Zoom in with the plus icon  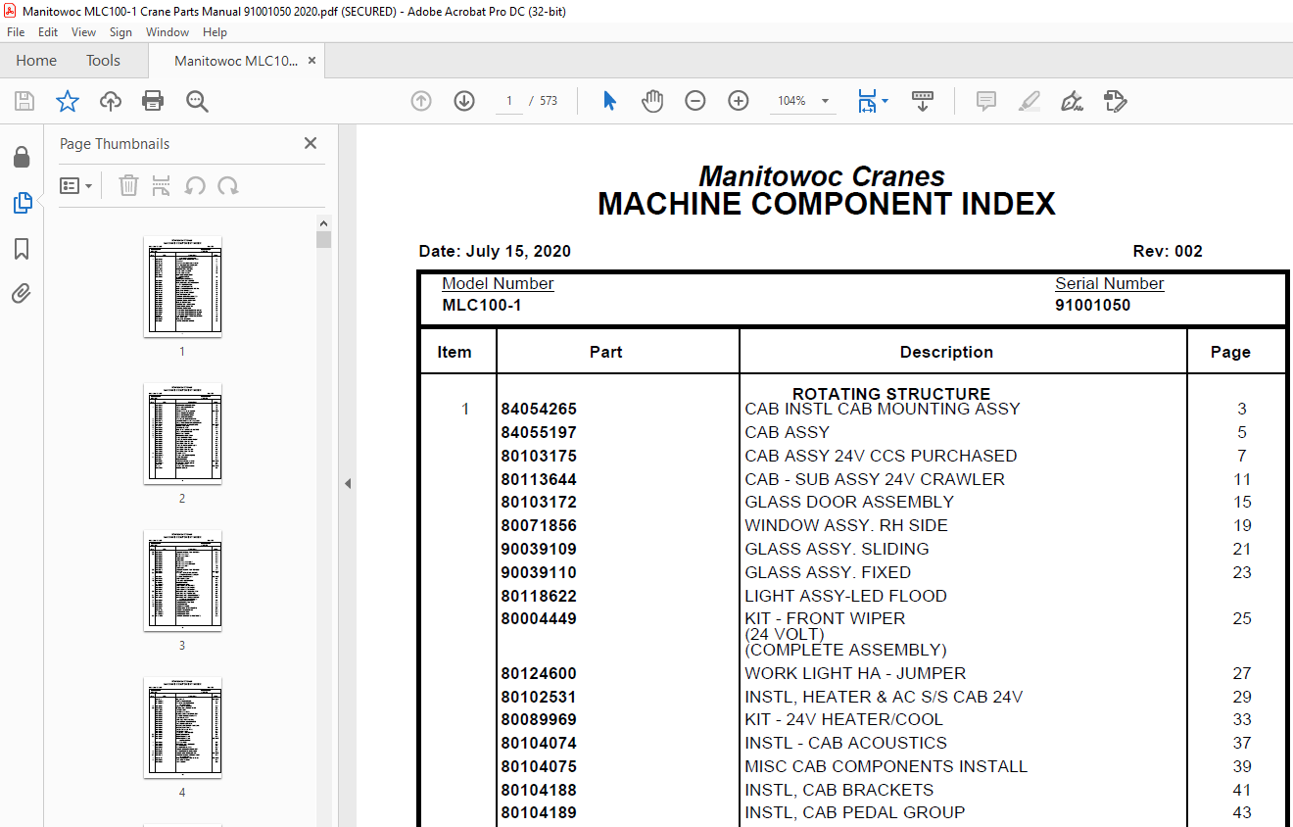coord(739,101)
